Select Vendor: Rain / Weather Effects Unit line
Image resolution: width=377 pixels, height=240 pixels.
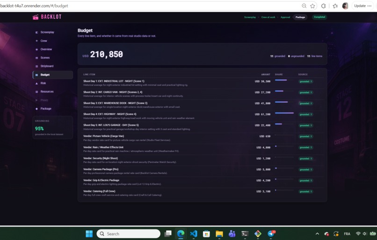tap(202, 149)
